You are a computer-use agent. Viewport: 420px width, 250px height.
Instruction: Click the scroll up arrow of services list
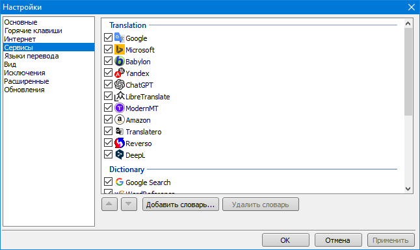(408, 23)
